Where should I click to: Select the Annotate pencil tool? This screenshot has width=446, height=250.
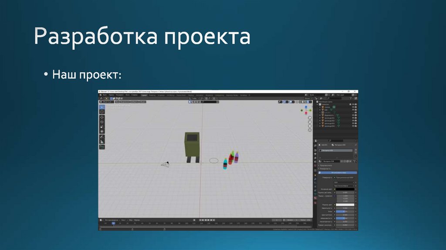point(102,137)
